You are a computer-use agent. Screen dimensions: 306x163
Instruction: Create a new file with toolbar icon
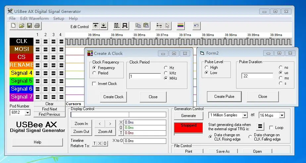(x=14, y=26)
